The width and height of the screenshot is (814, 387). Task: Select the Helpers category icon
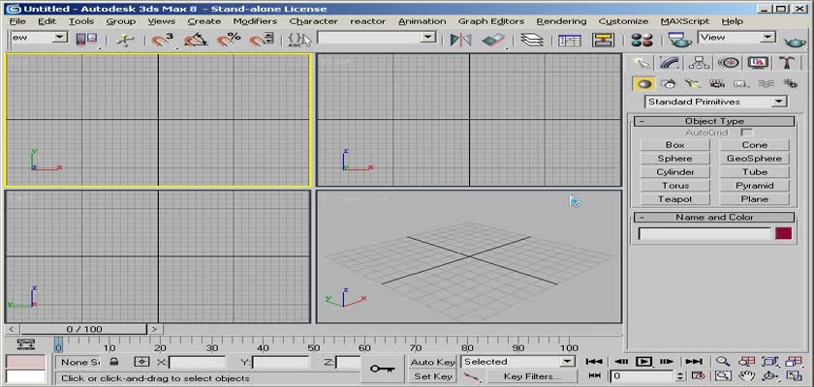click(741, 84)
